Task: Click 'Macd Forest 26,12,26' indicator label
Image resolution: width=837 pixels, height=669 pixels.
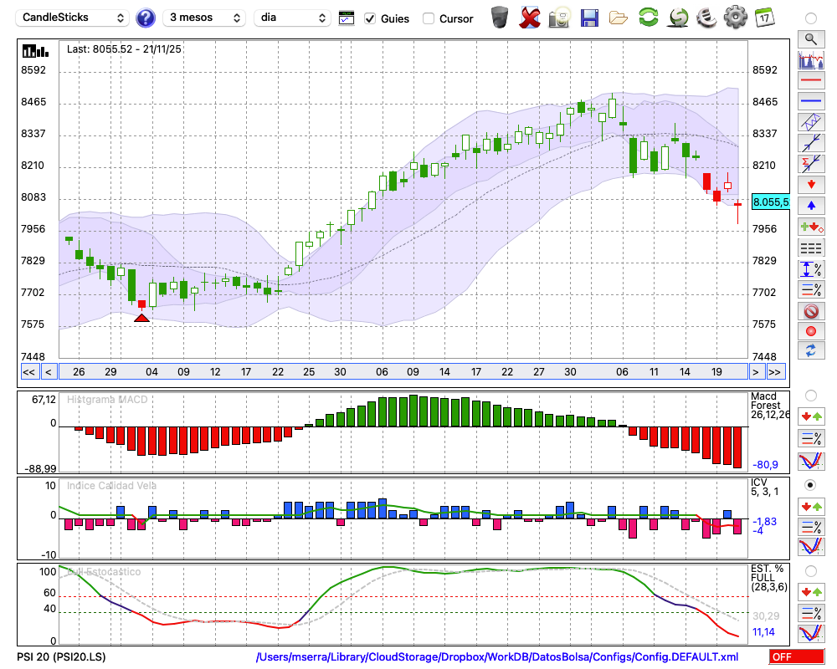Action: pos(770,405)
